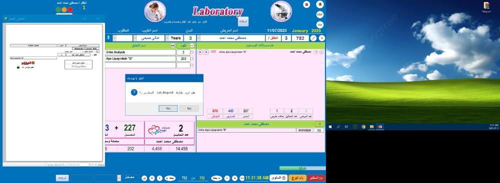Click Yes in the print dialog

coord(168,109)
